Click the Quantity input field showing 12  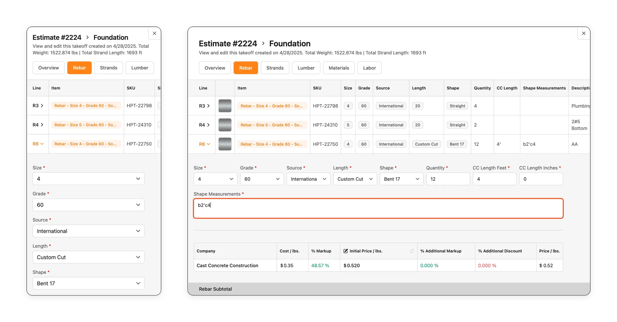[x=448, y=179]
